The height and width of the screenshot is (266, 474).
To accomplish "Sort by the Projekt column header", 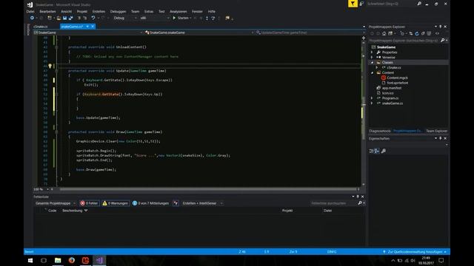I will pyautogui.click(x=287, y=211).
